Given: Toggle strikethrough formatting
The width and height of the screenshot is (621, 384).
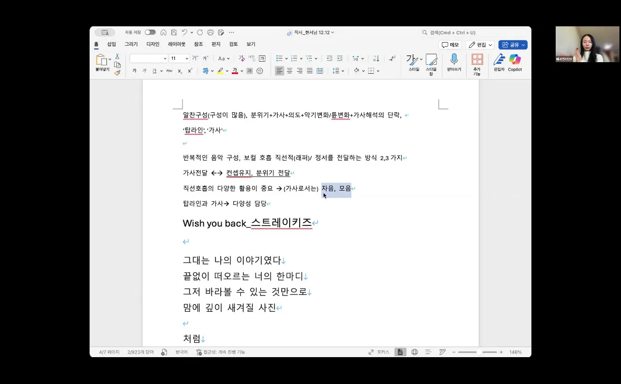Looking at the screenshot, I should [169, 71].
